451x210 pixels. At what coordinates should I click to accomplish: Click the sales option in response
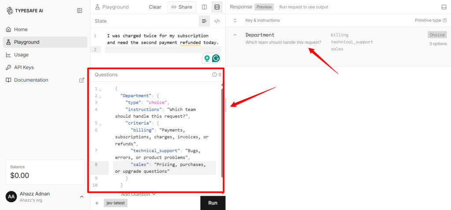tap(337, 49)
